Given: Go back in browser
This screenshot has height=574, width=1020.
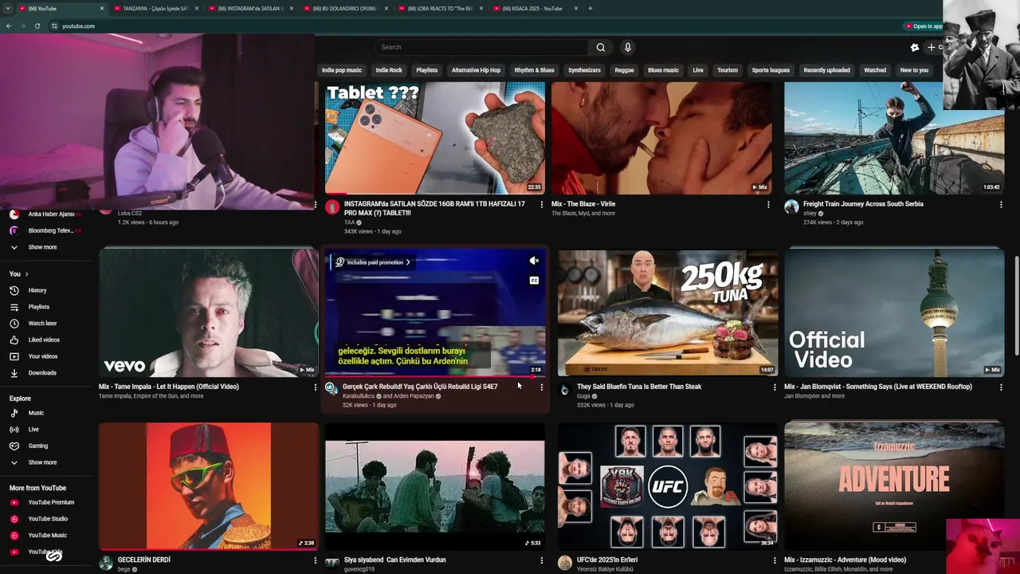Looking at the screenshot, I should [8, 26].
